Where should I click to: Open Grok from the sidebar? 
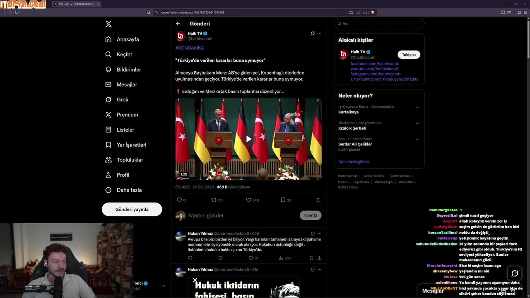coord(117,100)
